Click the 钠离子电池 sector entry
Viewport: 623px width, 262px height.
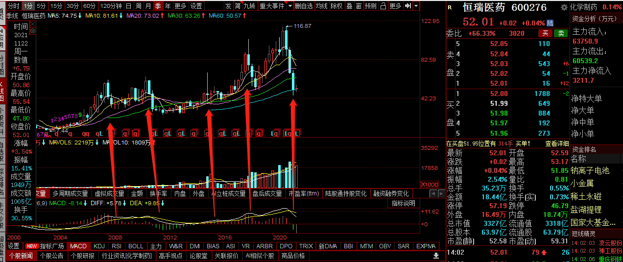(x=590, y=170)
